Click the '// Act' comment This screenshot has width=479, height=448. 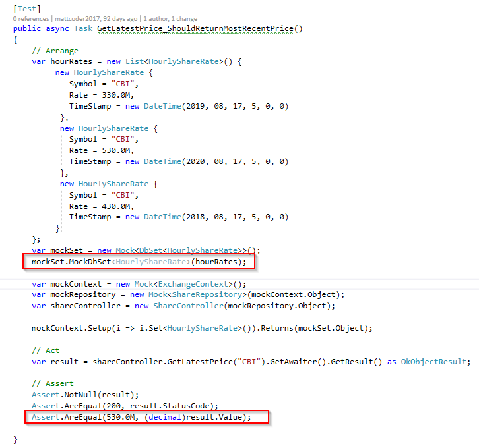click(x=46, y=350)
